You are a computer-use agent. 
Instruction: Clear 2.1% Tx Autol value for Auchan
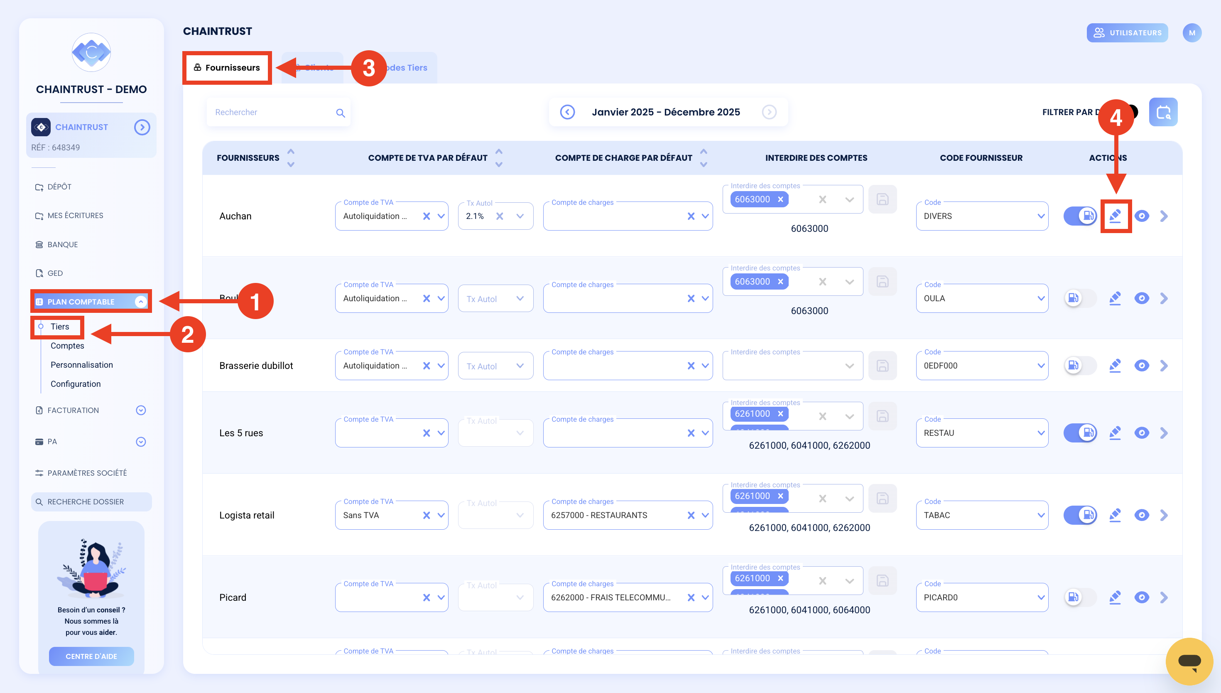pyautogui.click(x=500, y=216)
